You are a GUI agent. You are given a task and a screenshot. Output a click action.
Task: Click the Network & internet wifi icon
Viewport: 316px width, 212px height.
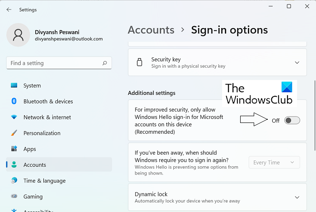tap(14, 117)
